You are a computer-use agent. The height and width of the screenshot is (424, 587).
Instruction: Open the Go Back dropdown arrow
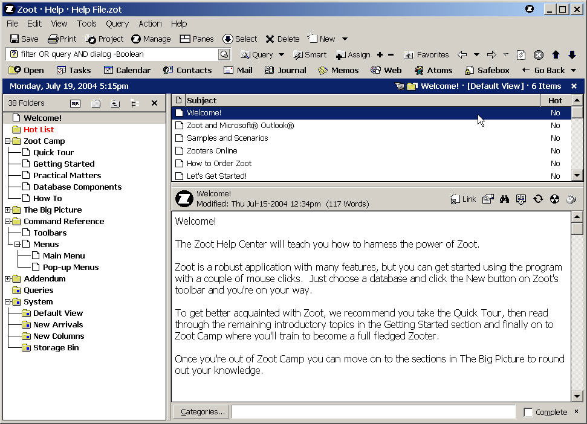pos(573,70)
